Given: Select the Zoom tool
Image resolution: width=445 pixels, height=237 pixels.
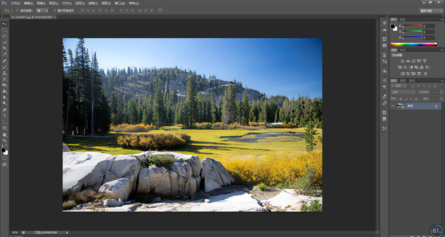Looking at the screenshot, I should tap(4, 141).
